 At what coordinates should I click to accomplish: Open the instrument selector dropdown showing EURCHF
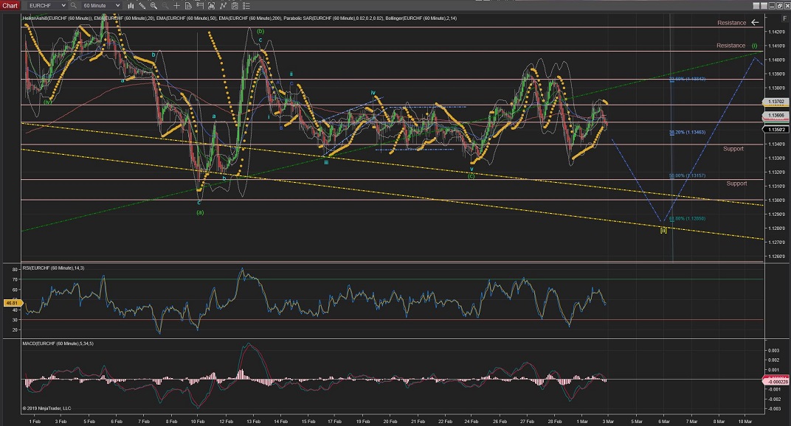point(47,6)
